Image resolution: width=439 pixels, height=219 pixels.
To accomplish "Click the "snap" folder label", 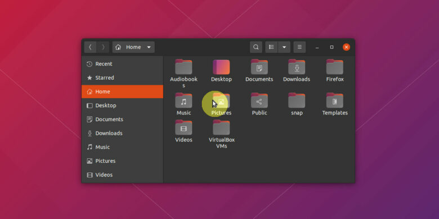I will pyautogui.click(x=297, y=113).
